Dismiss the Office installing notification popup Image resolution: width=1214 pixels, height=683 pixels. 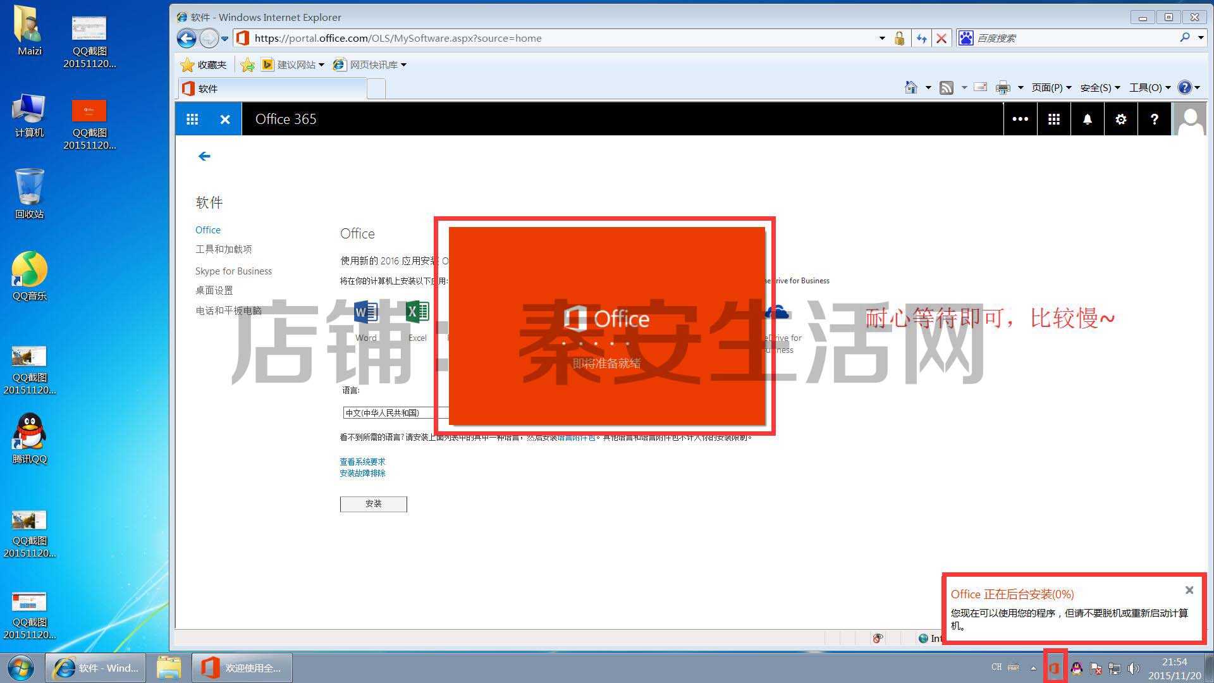pos(1189,590)
